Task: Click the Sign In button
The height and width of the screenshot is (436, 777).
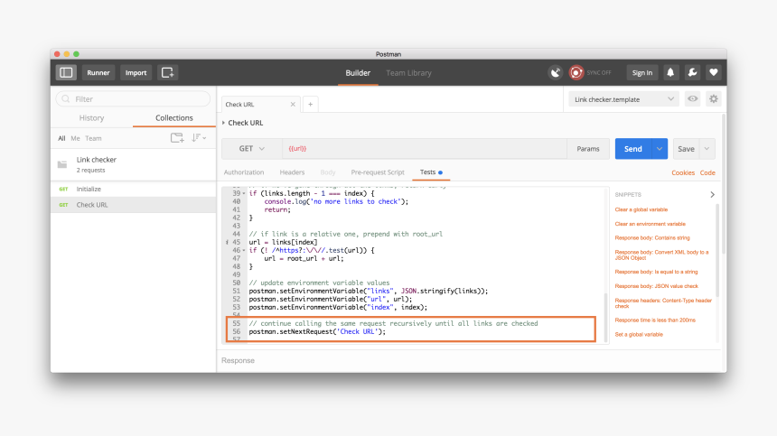Action: point(642,73)
